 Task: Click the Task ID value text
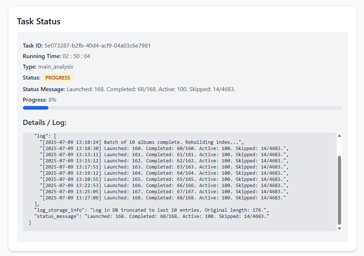pos(97,46)
